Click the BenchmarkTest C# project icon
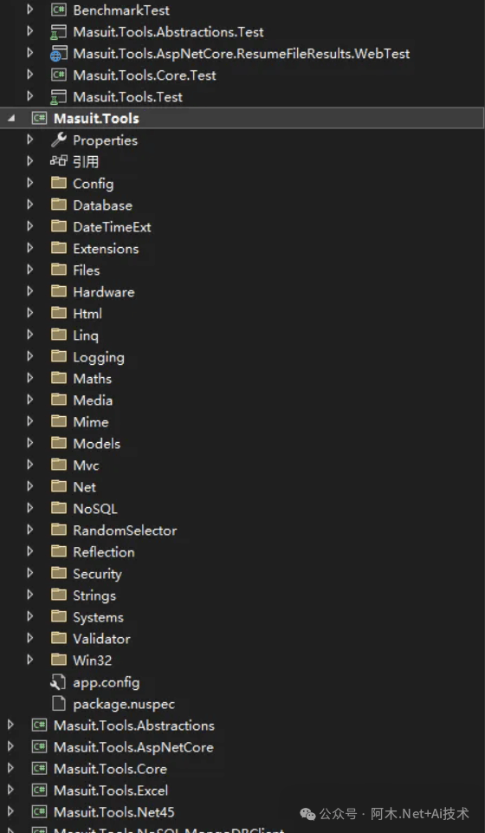This screenshot has width=485, height=833. point(58,10)
